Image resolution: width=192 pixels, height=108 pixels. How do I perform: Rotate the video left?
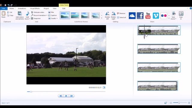click(107, 16)
